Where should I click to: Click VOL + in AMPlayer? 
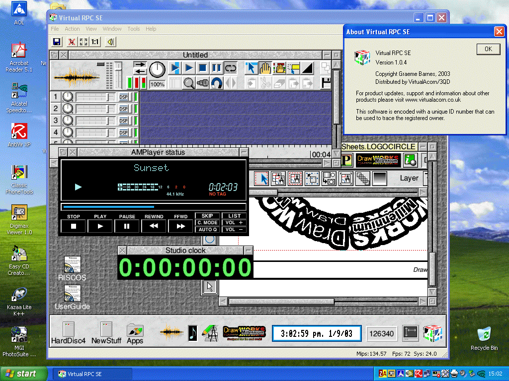234,223
